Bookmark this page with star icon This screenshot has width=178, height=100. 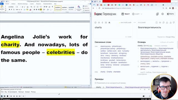(166, 8)
